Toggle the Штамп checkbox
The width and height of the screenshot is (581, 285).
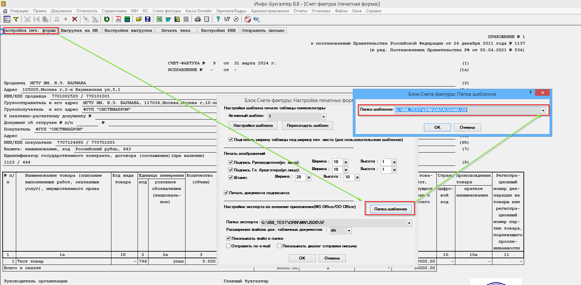(230, 178)
